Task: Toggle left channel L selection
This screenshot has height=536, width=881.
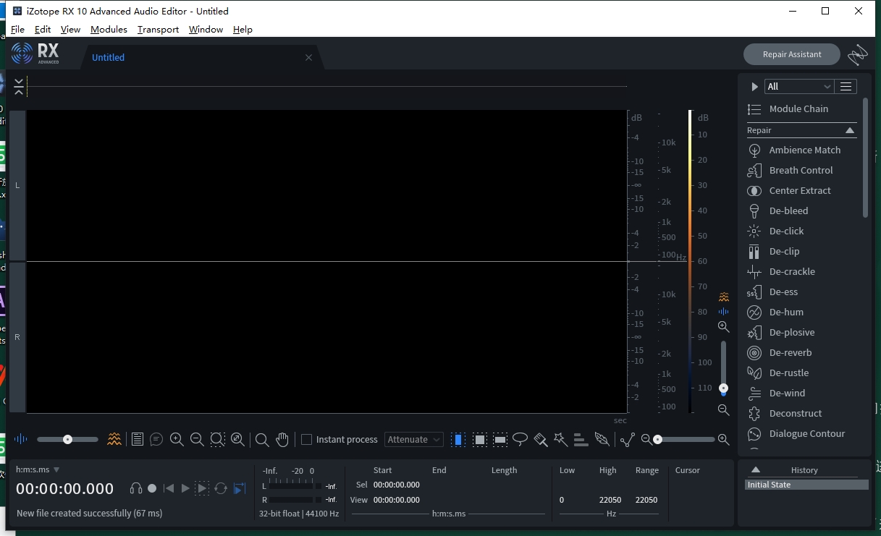Action: tap(17, 185)
